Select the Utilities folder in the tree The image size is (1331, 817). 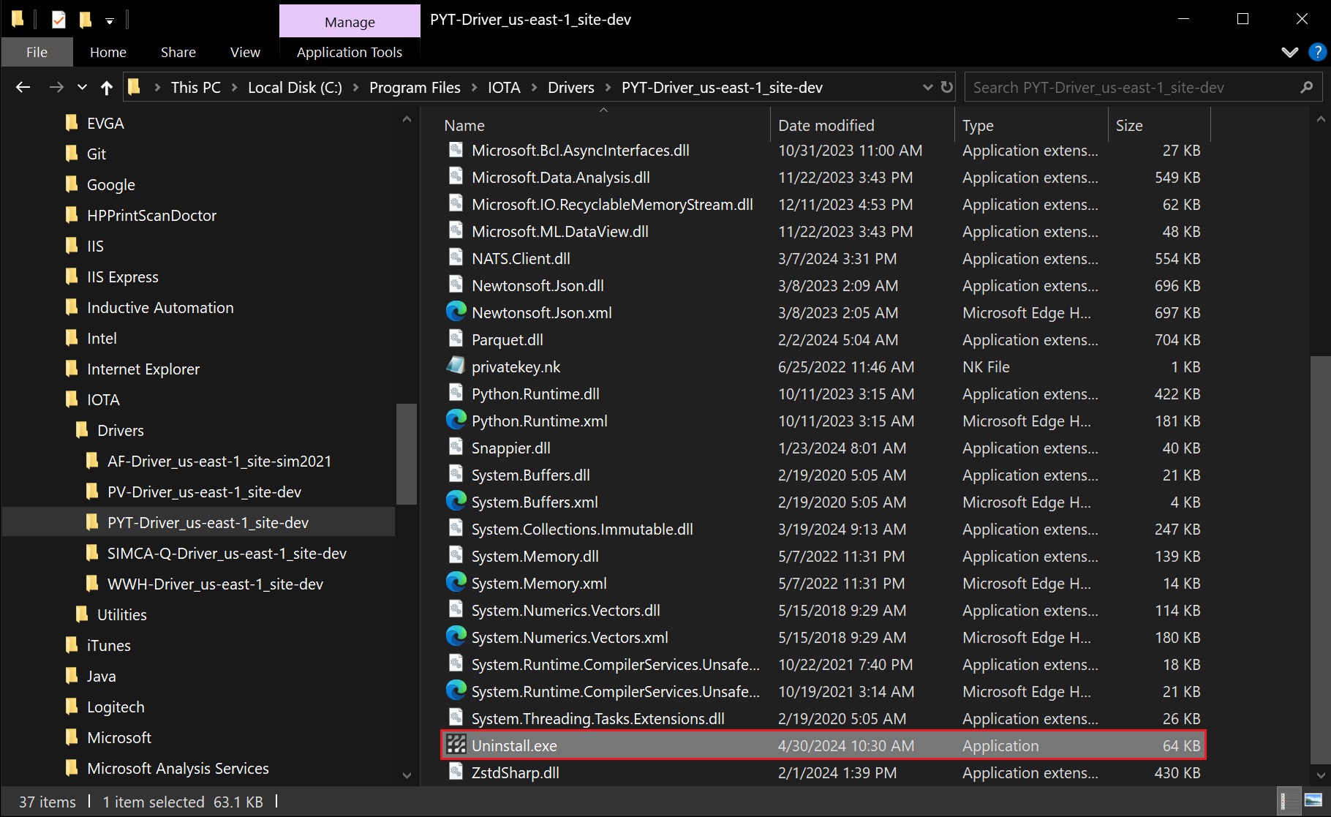122,614
